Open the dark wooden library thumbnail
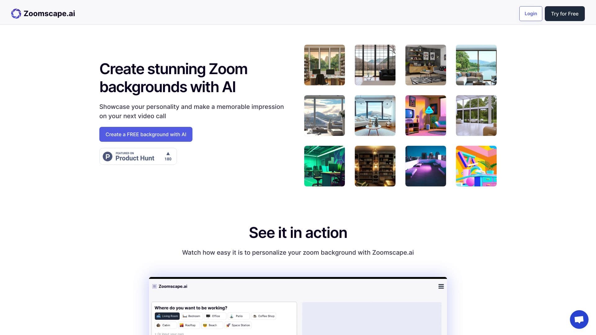 pos(375,166)
